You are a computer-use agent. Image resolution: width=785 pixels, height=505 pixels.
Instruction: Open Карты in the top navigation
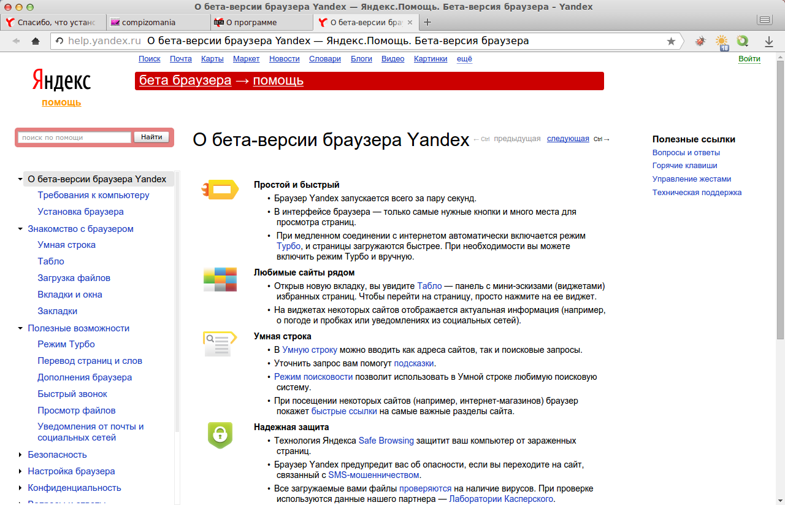tap(212, 59)
